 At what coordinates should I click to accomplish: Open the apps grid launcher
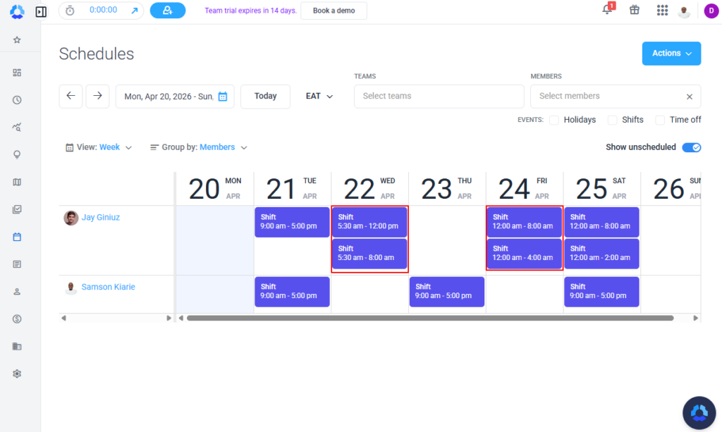tap(662, 10)
